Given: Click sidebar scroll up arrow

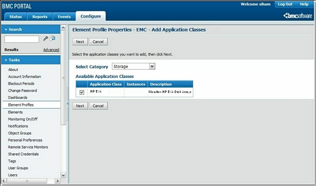Looking at the screenshot, I should [63, 27].
